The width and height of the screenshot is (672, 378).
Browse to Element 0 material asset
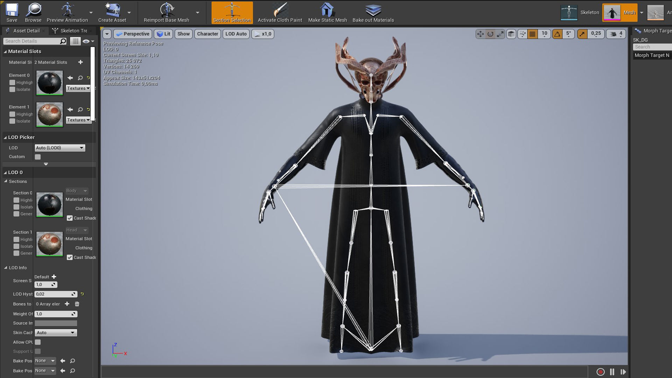(x=80, y=78)
